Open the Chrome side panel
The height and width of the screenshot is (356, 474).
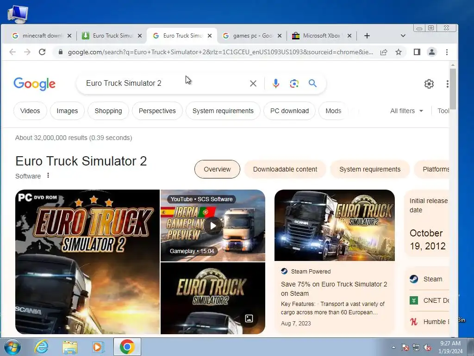pyautogui.click(x=417, y=52)
